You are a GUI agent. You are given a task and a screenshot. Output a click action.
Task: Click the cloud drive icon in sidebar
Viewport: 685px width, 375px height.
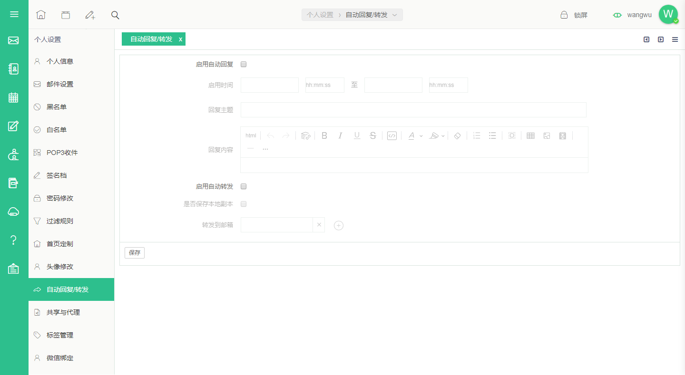click(13, 212)
